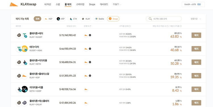This screenshot has width=213, height=107.
Task: Click the 페어명 column header
Action: click(18, 26)
